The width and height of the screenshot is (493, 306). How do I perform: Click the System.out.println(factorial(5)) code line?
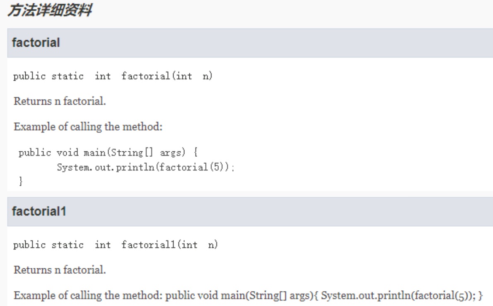(145, 167)
